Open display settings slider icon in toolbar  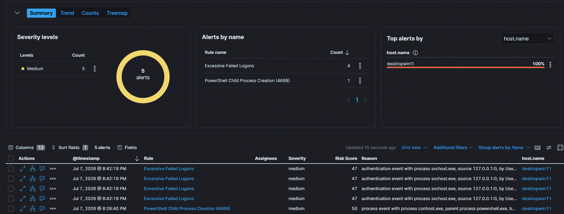(x=549, y=148)
